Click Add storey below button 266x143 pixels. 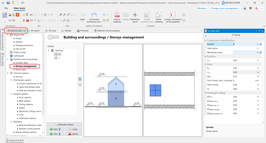point(55,134)
